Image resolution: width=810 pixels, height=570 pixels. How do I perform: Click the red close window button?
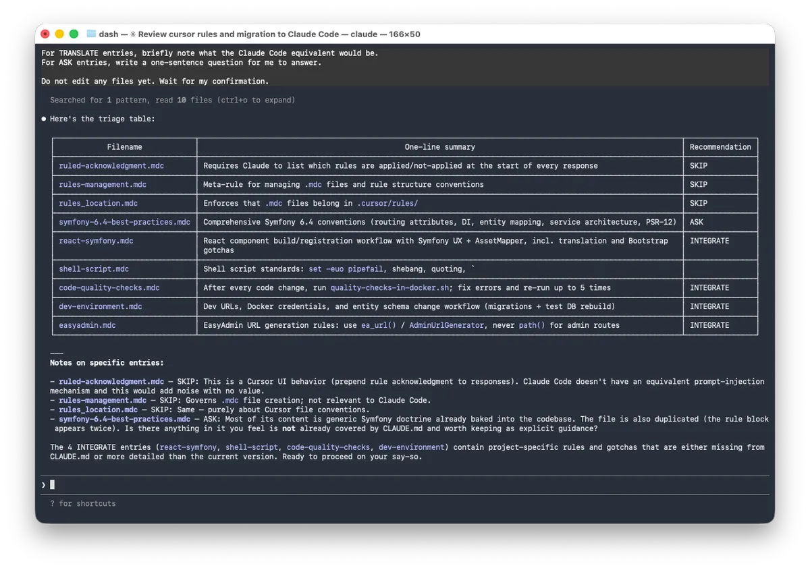tap(45, 34)
